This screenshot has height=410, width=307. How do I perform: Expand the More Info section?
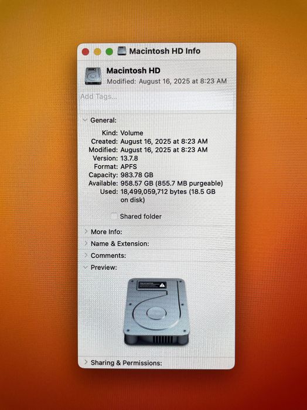[86, 232]
